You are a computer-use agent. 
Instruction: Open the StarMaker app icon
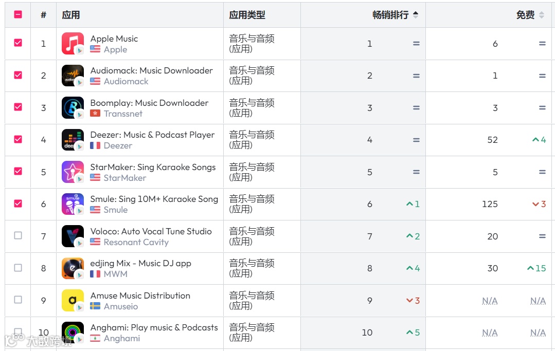(73, 172)
